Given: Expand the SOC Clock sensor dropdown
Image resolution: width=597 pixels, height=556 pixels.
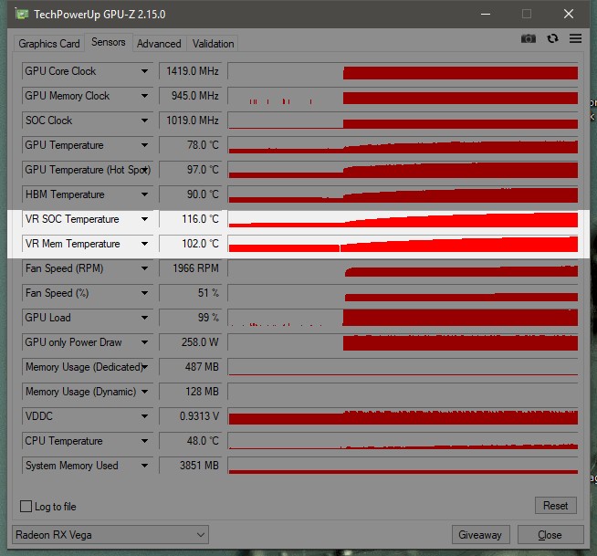Looking at the screenshot, I should pyautogui.click(x=144, y=121).
